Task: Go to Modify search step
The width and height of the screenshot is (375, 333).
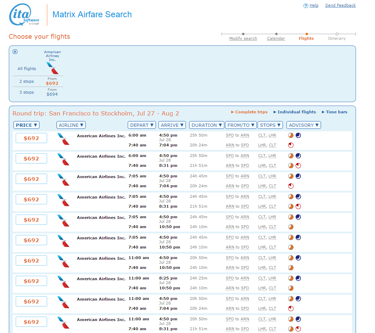Action: (243, 38)
